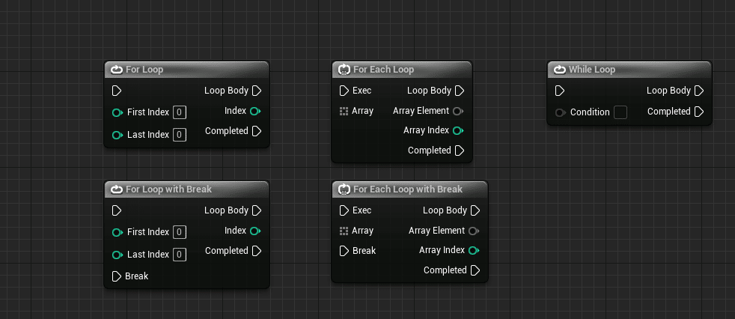735x319 pixels.
Task: Click the Condition boolean input pin
Action: [560, 112]
